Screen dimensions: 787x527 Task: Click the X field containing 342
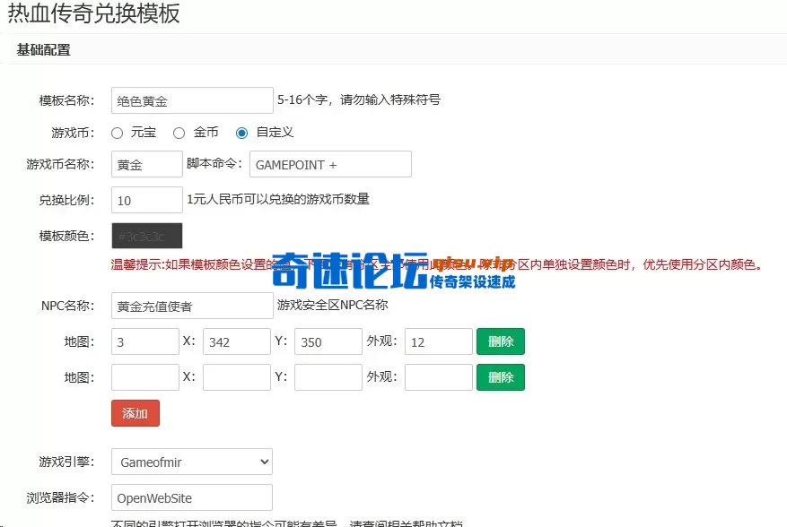coord(236,341)
